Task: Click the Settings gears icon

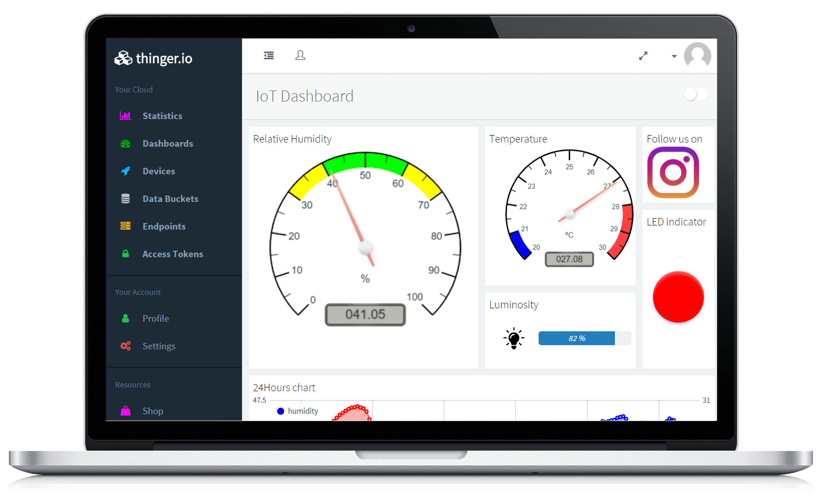Action: [x=126, y=346]
